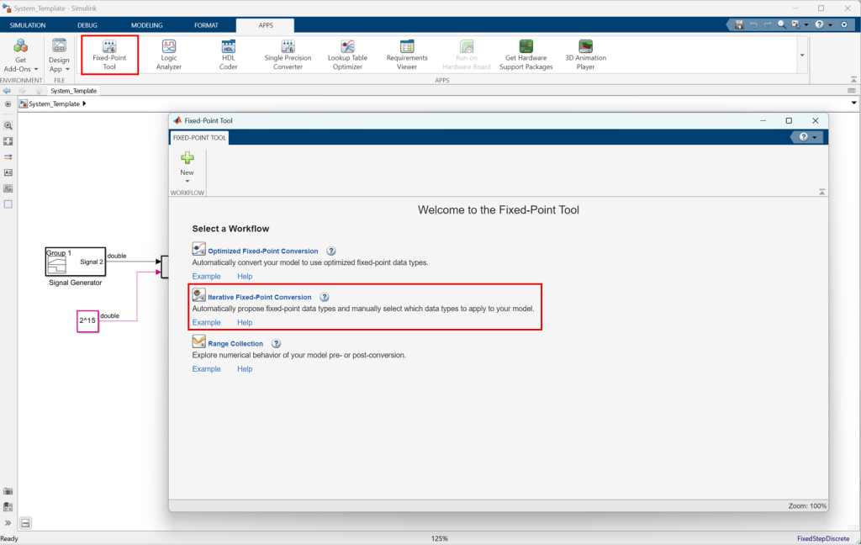Click the model shortcut icon beside search
Screen dimensions: 861x545
point(795,24)
